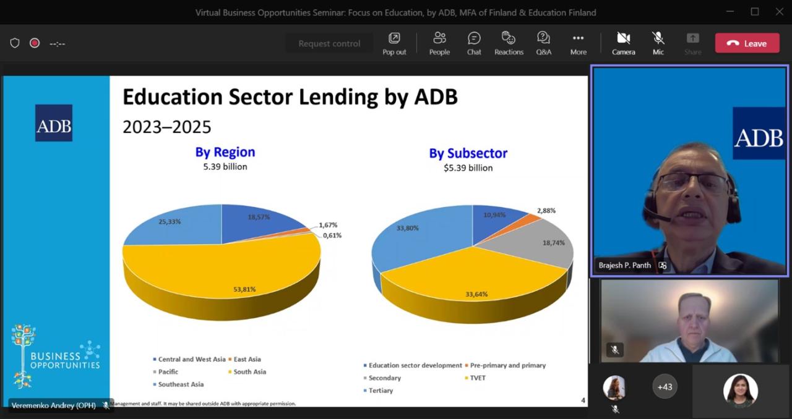This screenshot has height=419, width=792.
Task: Click the grey Secondary legend swatch
Action: 364,378
